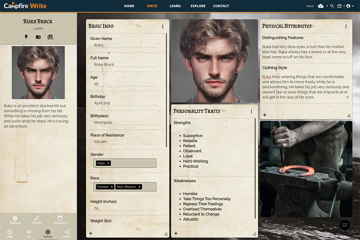Add a new field to Physical Attributes
Screen dimensions: 360x240
[265, 115]
